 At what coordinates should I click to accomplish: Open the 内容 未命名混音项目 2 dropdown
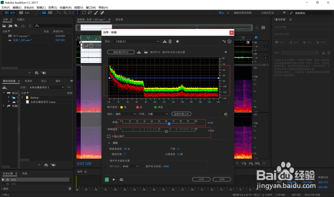pyautogui.click(x=46, y=87)
